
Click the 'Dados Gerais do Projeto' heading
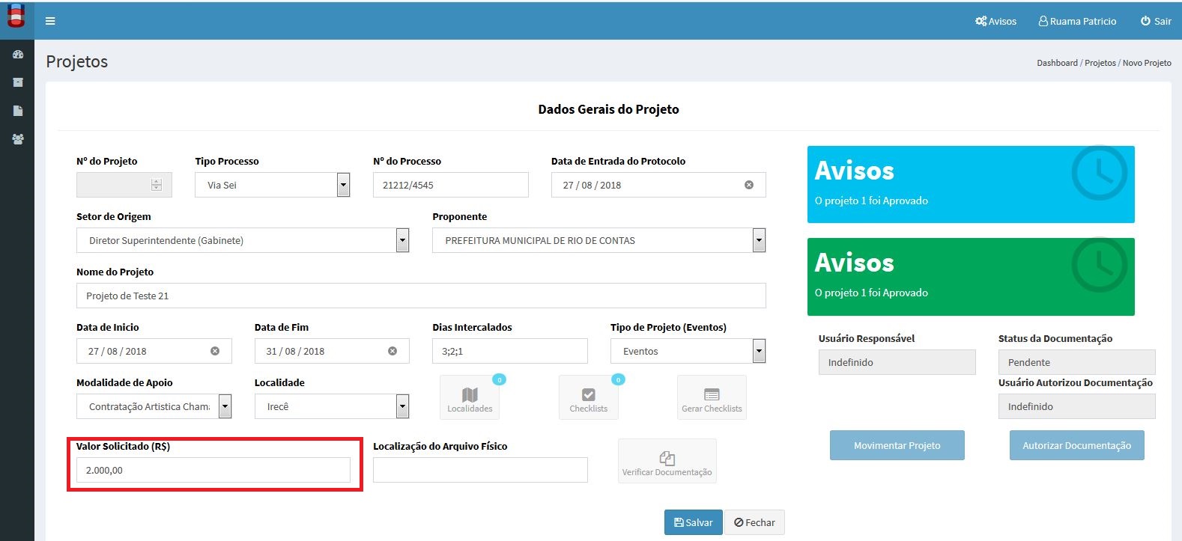point(608,109)
